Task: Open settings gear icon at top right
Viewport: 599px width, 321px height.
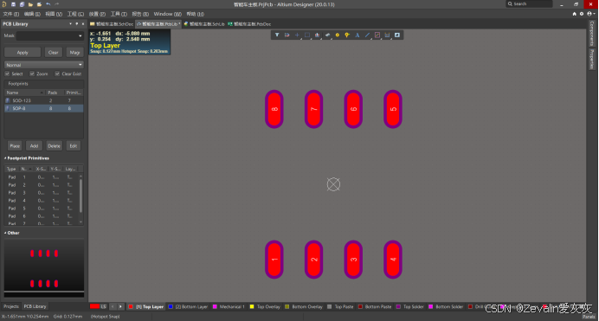Action: pyautogui.click(x=582, y=14)
